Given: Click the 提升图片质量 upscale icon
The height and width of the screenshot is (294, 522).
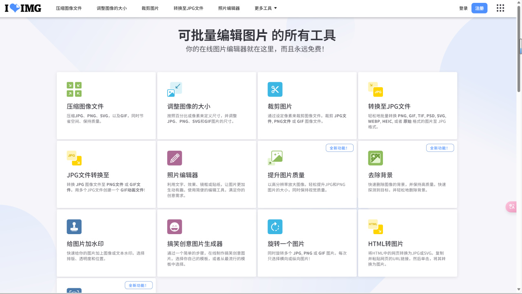Looking at the screenshot, I should 275,158.
